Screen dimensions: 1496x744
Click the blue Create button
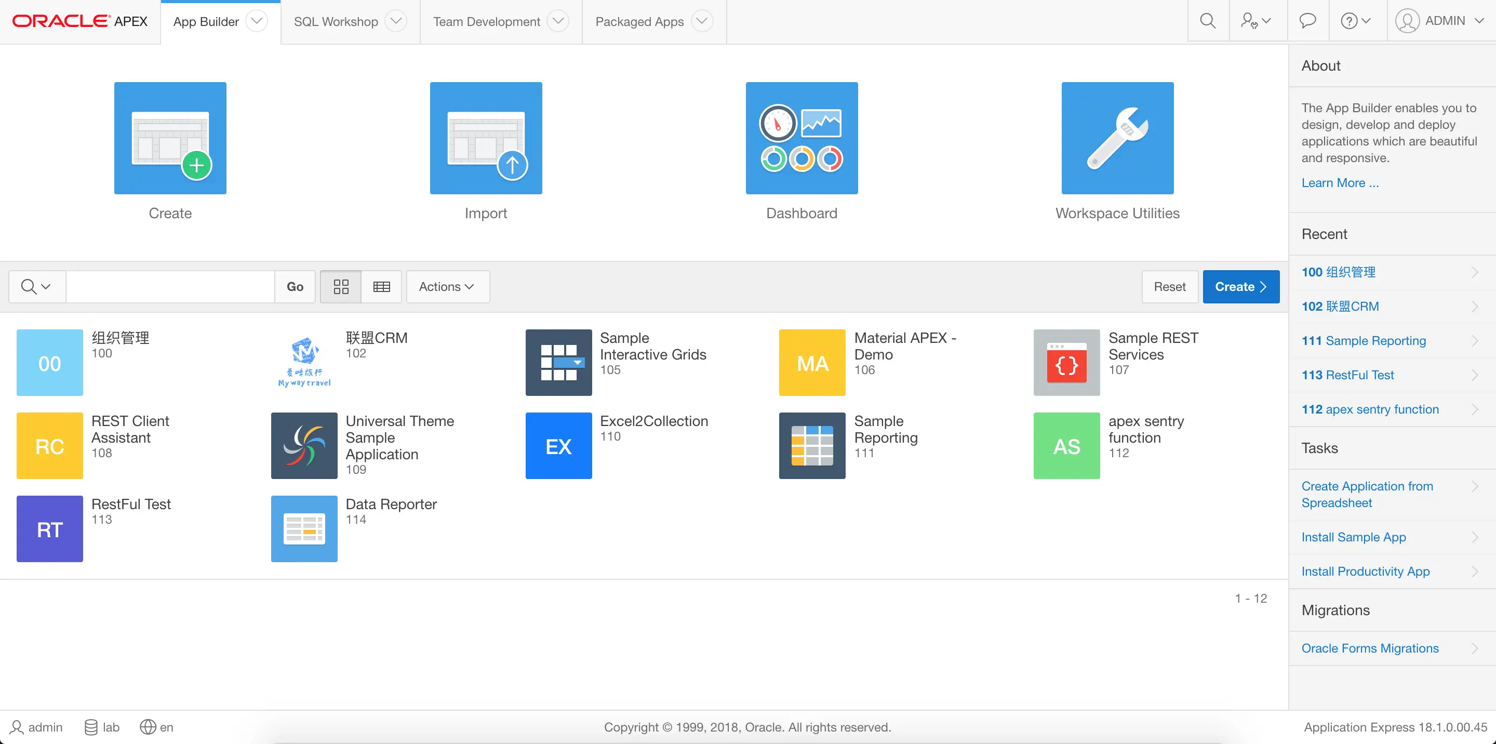pos(1240,286)
